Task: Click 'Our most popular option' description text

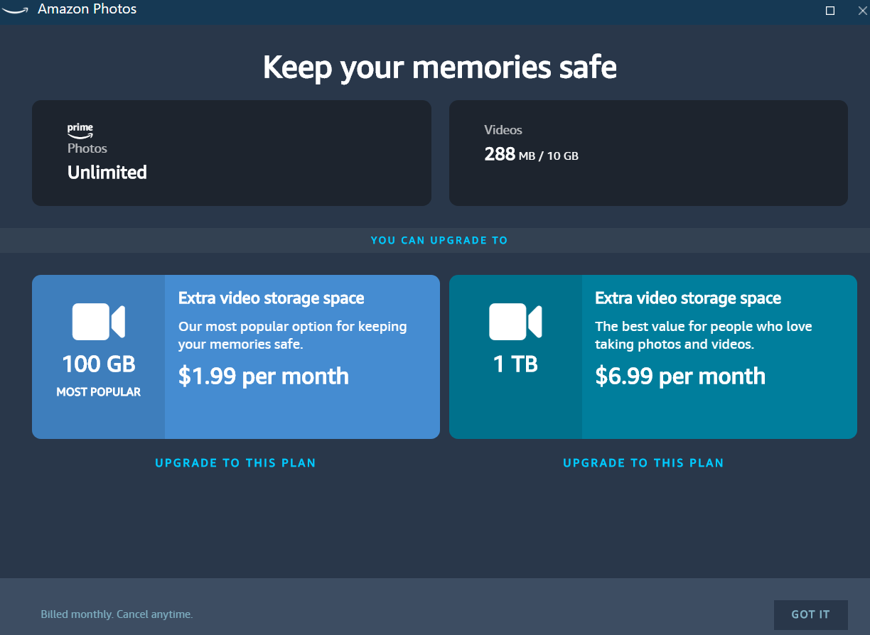Action: (x=293, y=335)
